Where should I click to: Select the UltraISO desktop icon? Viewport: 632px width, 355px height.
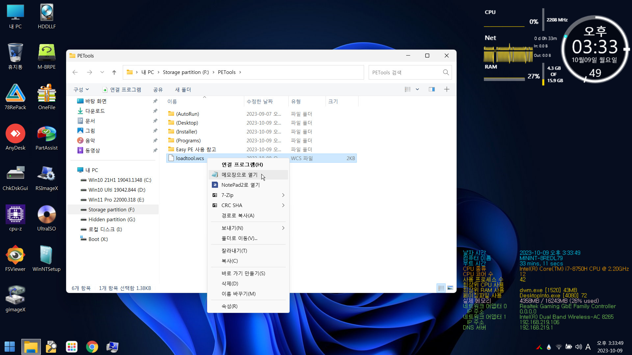pos(47,219)
